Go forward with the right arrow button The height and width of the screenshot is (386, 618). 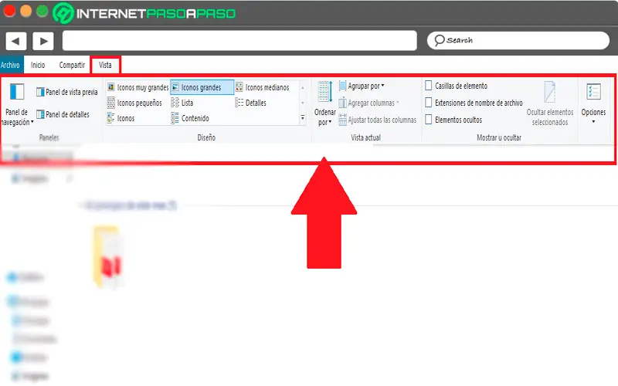click(43, 41)
